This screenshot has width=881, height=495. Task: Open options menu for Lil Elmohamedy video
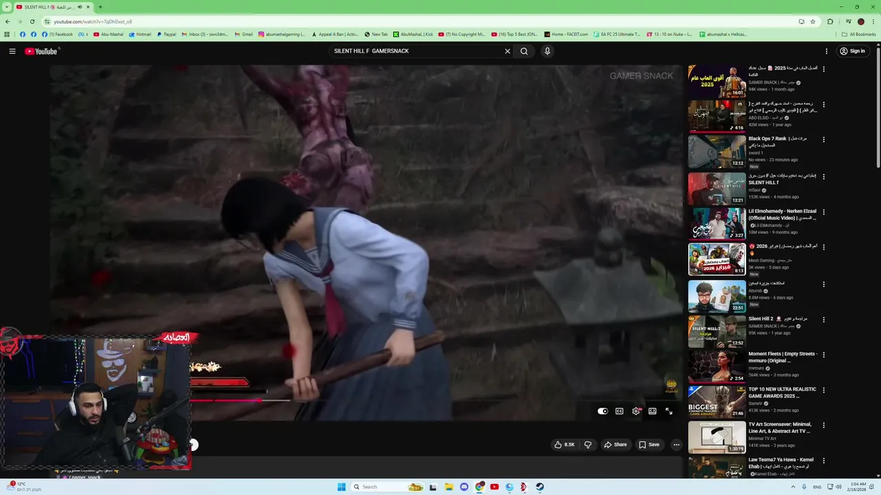[x=824, y=212]
